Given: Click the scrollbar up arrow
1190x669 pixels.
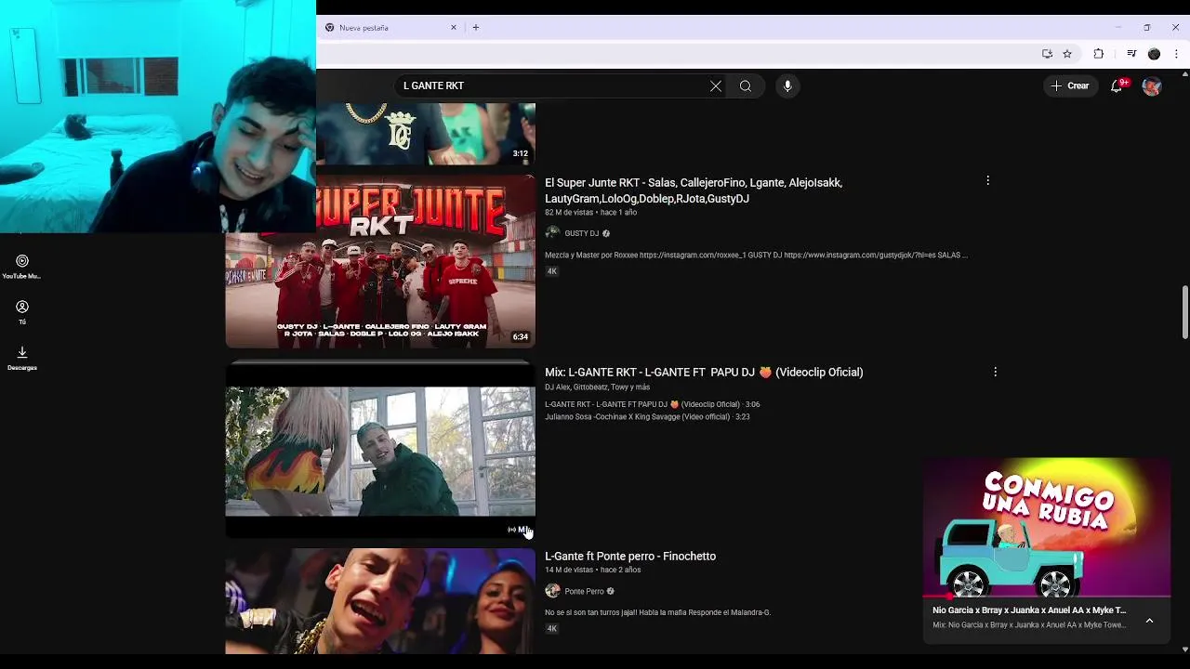Looking at the screenshot, I should click(1184, 73).
